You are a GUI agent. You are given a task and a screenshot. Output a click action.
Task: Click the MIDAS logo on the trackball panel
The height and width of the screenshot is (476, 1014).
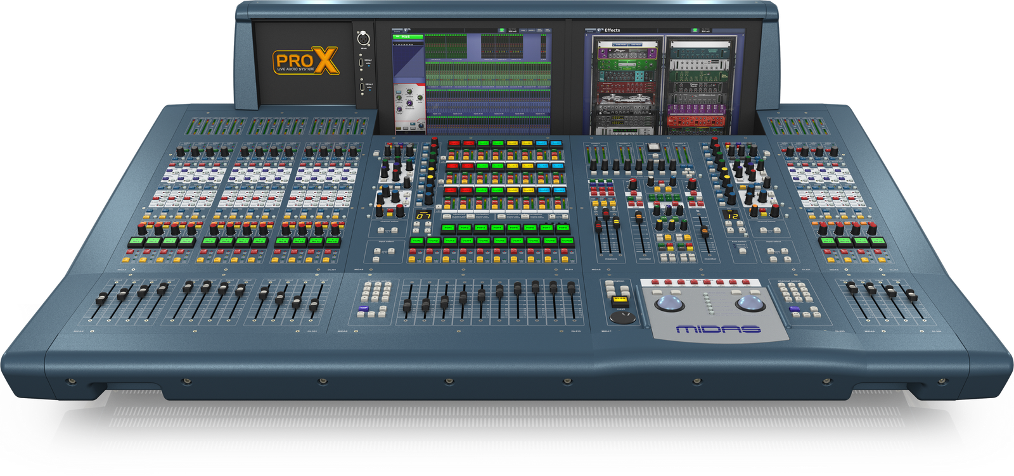click(718, 329)
